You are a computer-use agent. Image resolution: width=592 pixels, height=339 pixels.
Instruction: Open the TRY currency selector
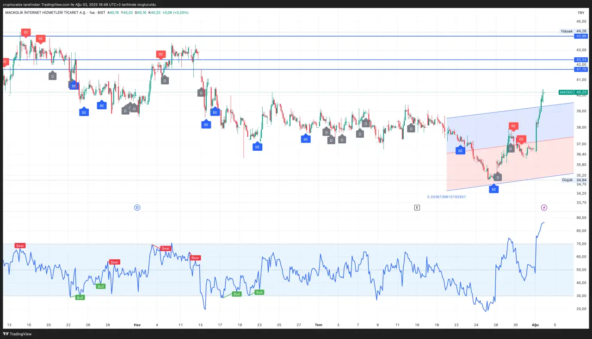pyautogui.click(x=581, y=13)
